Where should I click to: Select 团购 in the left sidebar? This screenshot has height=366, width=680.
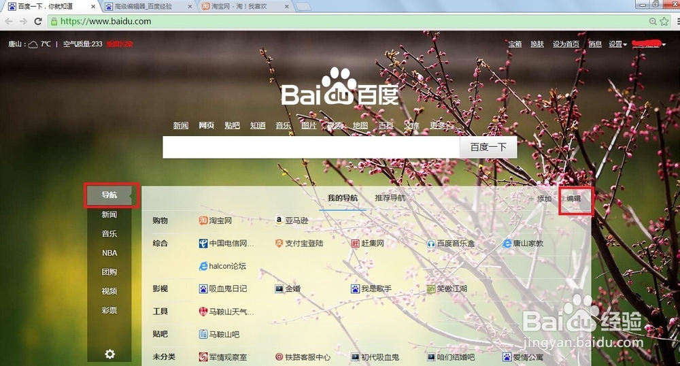click(109, 272)
